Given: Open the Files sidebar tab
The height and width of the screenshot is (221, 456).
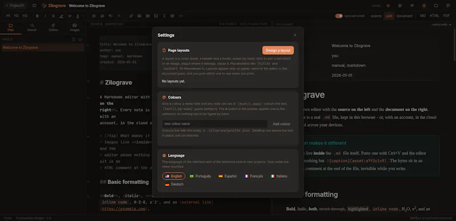Looking at the screenshot, I should pos(11,27).
